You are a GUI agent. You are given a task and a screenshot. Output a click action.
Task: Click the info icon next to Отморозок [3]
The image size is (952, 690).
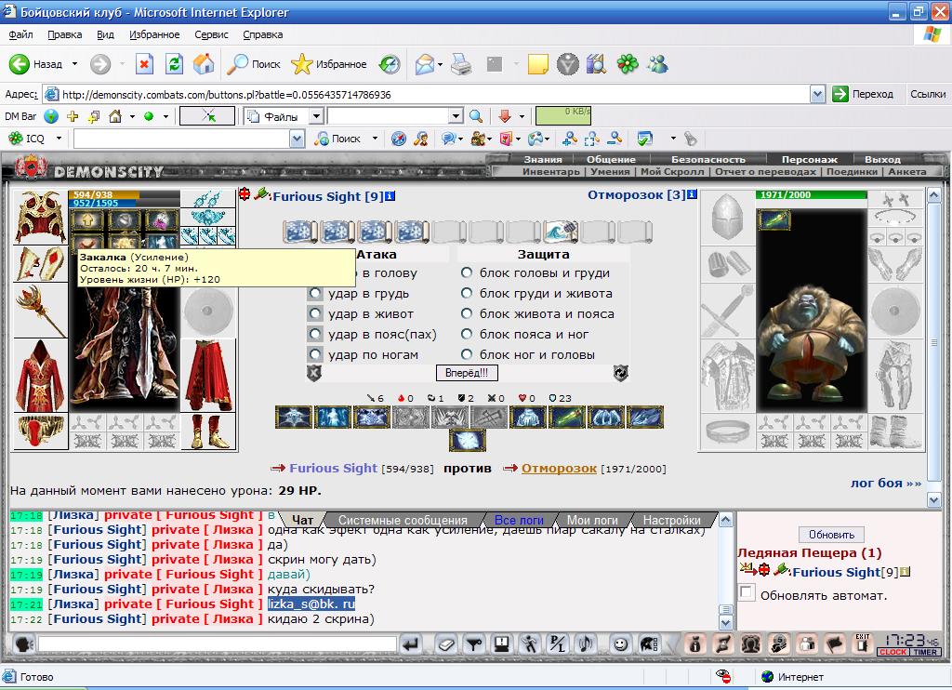click(x=692, y=194)
